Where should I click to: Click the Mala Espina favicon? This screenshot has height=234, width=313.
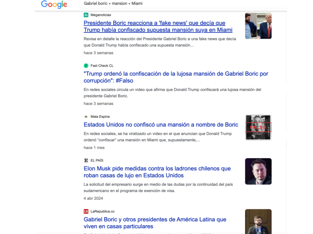[86, 117]
